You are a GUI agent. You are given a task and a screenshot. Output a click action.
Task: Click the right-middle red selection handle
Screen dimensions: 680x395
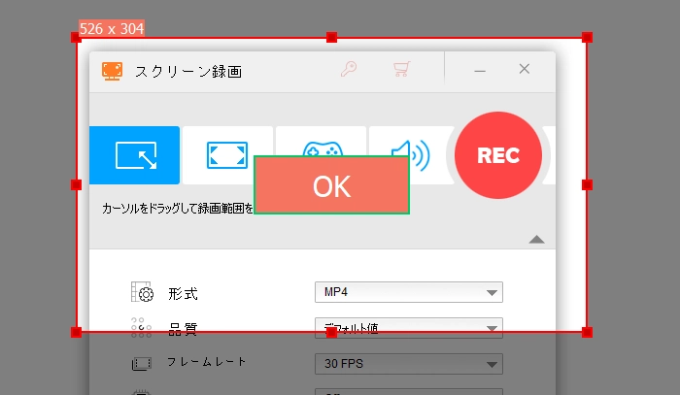coord(587,184)
